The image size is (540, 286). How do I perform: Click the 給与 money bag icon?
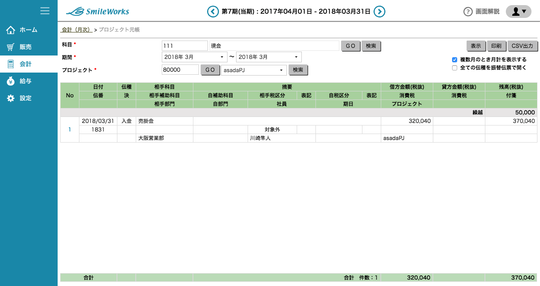[11, 81]
